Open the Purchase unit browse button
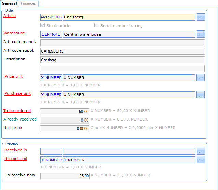This screenshot has height=190, width=218. (201, 95)
